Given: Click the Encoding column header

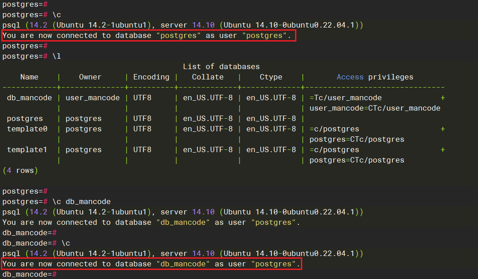Looking at the screenshot, I should 151,77.
